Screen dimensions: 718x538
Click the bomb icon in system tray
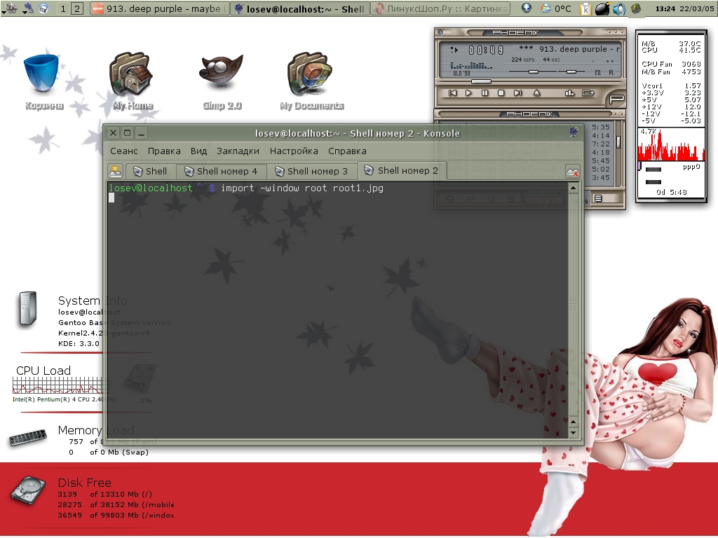[602, 8]
